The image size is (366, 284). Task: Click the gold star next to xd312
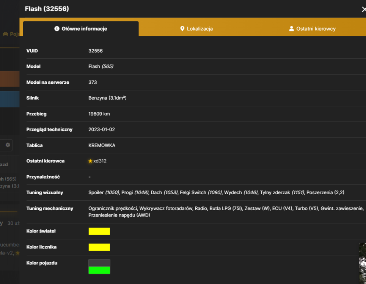(x=90, y=161)
